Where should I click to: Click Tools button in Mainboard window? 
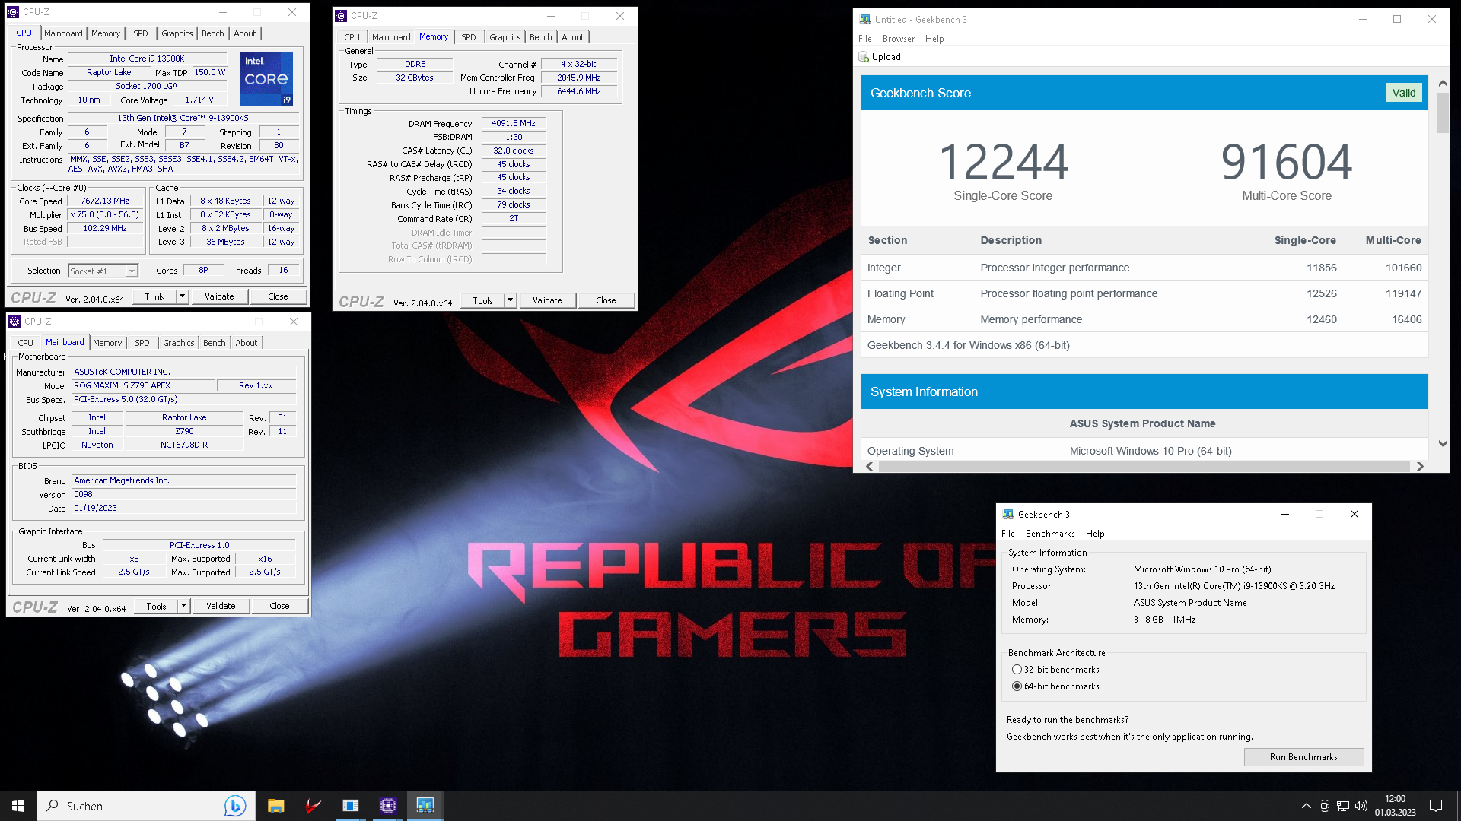point(156,606)
